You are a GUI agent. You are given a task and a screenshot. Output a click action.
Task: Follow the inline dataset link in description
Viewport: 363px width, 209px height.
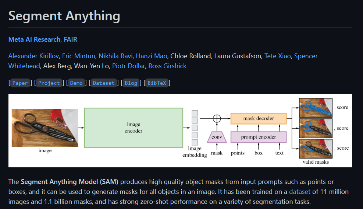click(300, 192)
